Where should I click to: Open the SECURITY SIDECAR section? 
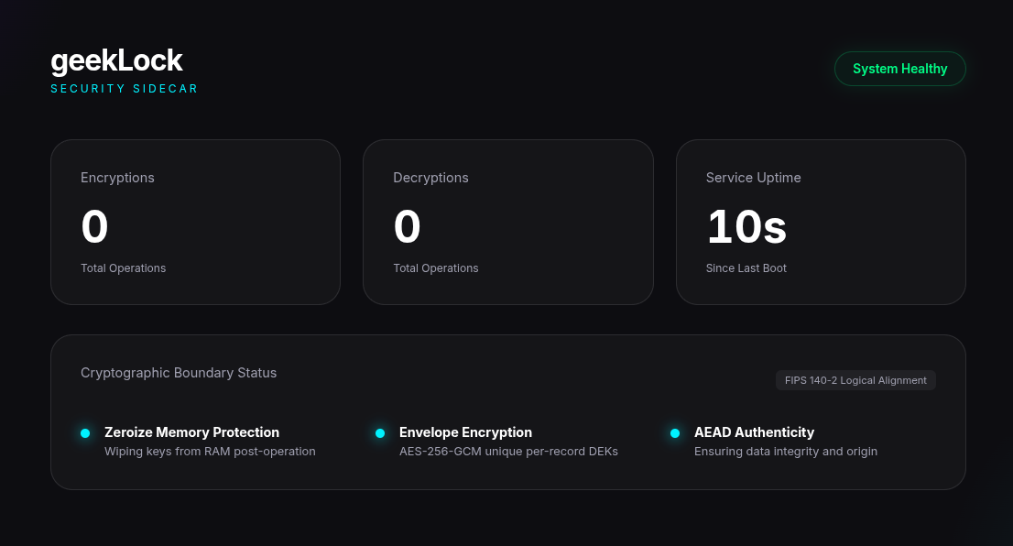click(124, 89)
